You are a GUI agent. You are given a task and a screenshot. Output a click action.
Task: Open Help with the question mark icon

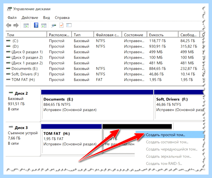pyautogui.click(x=36, y=25)
